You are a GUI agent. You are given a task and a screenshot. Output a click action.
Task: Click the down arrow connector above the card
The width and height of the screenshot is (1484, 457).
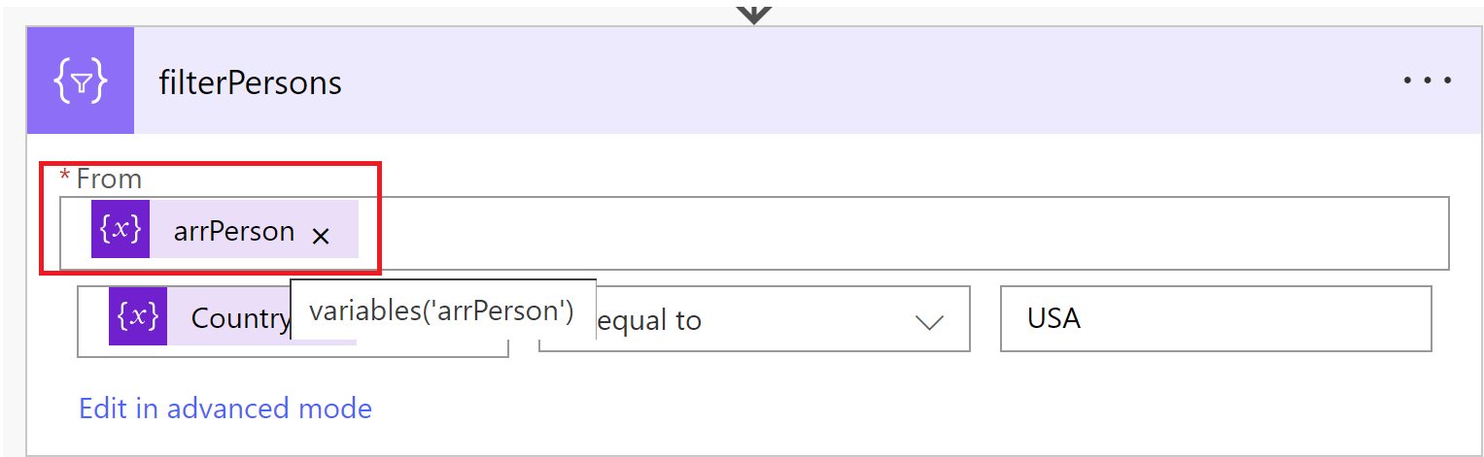click(754, 13)
